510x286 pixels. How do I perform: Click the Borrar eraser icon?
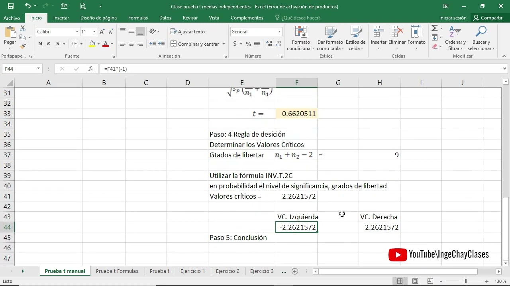(434, 46)
